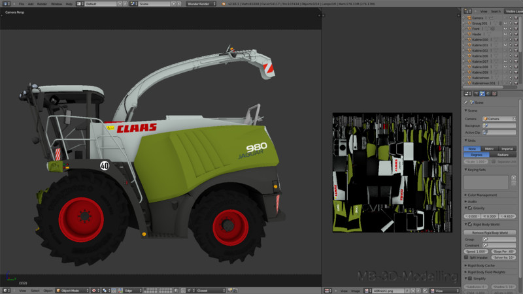The height and width of the screenshot is (294, 523).
Task: Toggle viewport visibility of Einzug.001
Action: click(505, 24)
